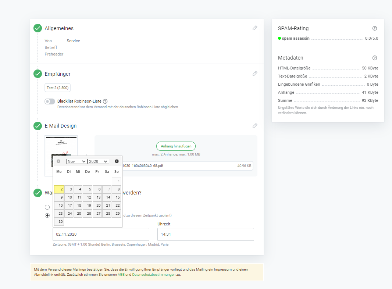Click the Robinson-Liste help question mark
392x289 pixels.
[105, 101]
